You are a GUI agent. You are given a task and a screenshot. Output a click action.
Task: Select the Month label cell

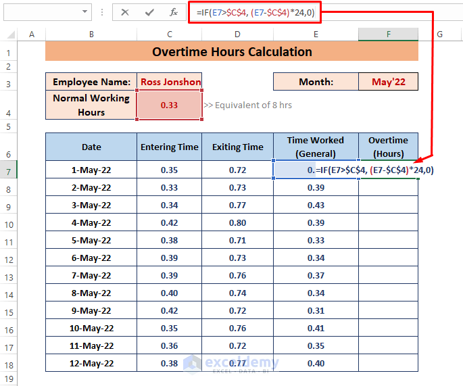click(x=316, y=82)
